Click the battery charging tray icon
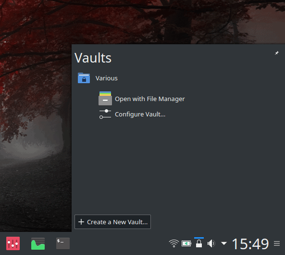This screenshot has width=285, height=255. (x=186, y=243)
